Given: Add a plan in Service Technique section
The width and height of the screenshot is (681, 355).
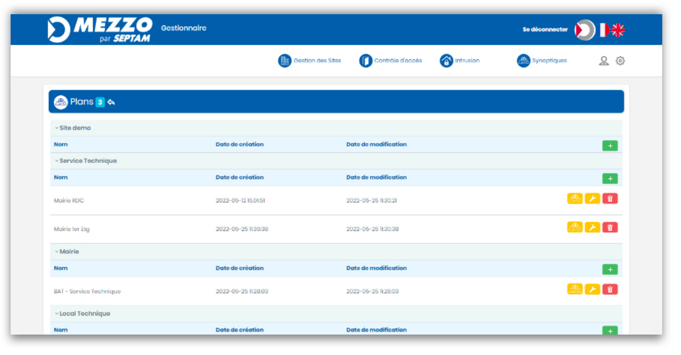Looking at the screenshot, I should point(610,179).
